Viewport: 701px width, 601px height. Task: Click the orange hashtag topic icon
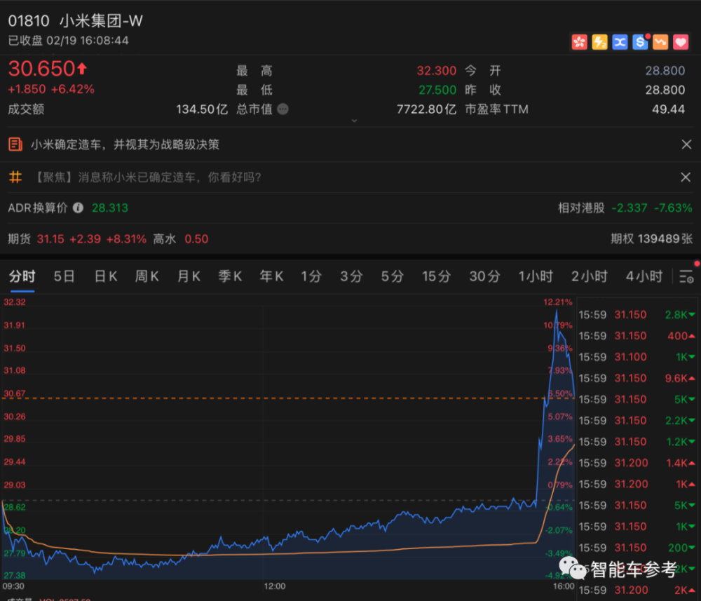click(15, 177)
